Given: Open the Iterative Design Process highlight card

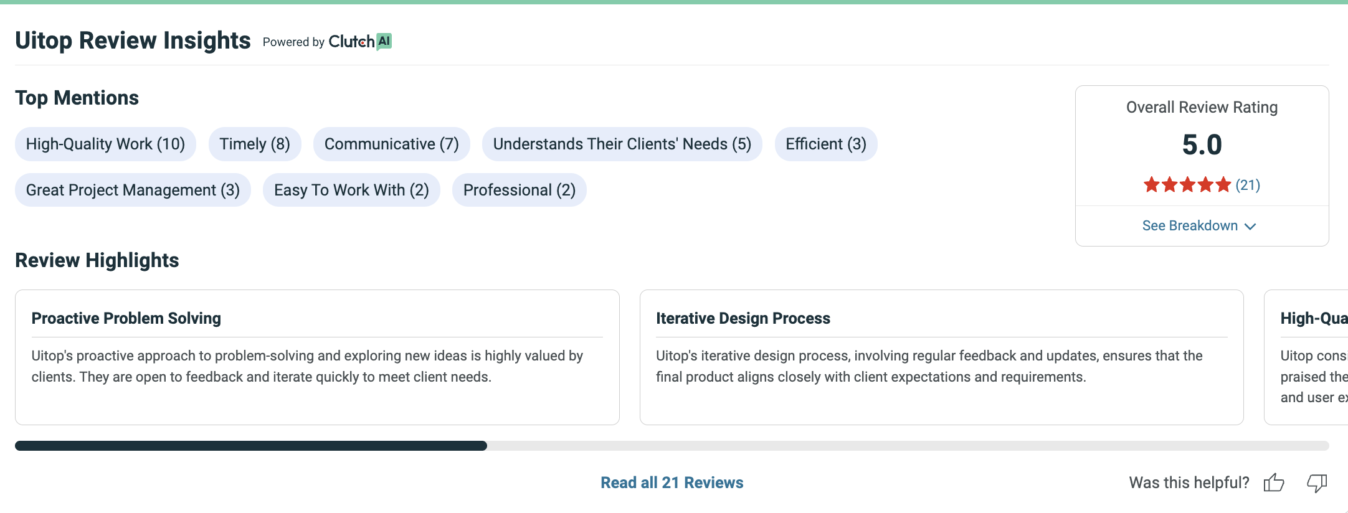Looking at the screenshot, I should click(942, 357).
